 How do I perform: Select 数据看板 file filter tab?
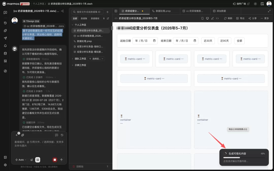pyautogui.click(x=95, y=18)
